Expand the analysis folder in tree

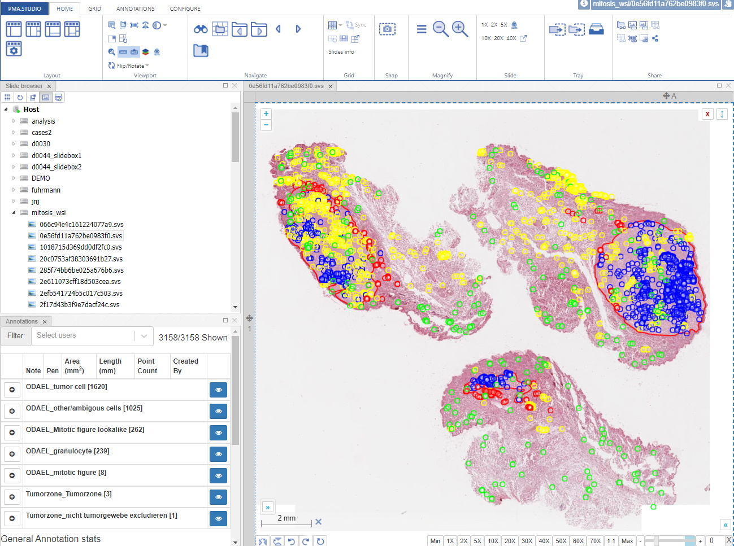point(14,121)
